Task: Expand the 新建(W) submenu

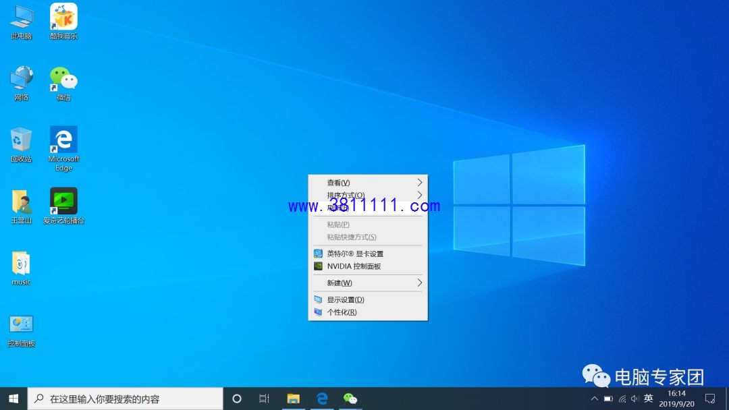Action: pyautogui.click(x=368, y=283)
